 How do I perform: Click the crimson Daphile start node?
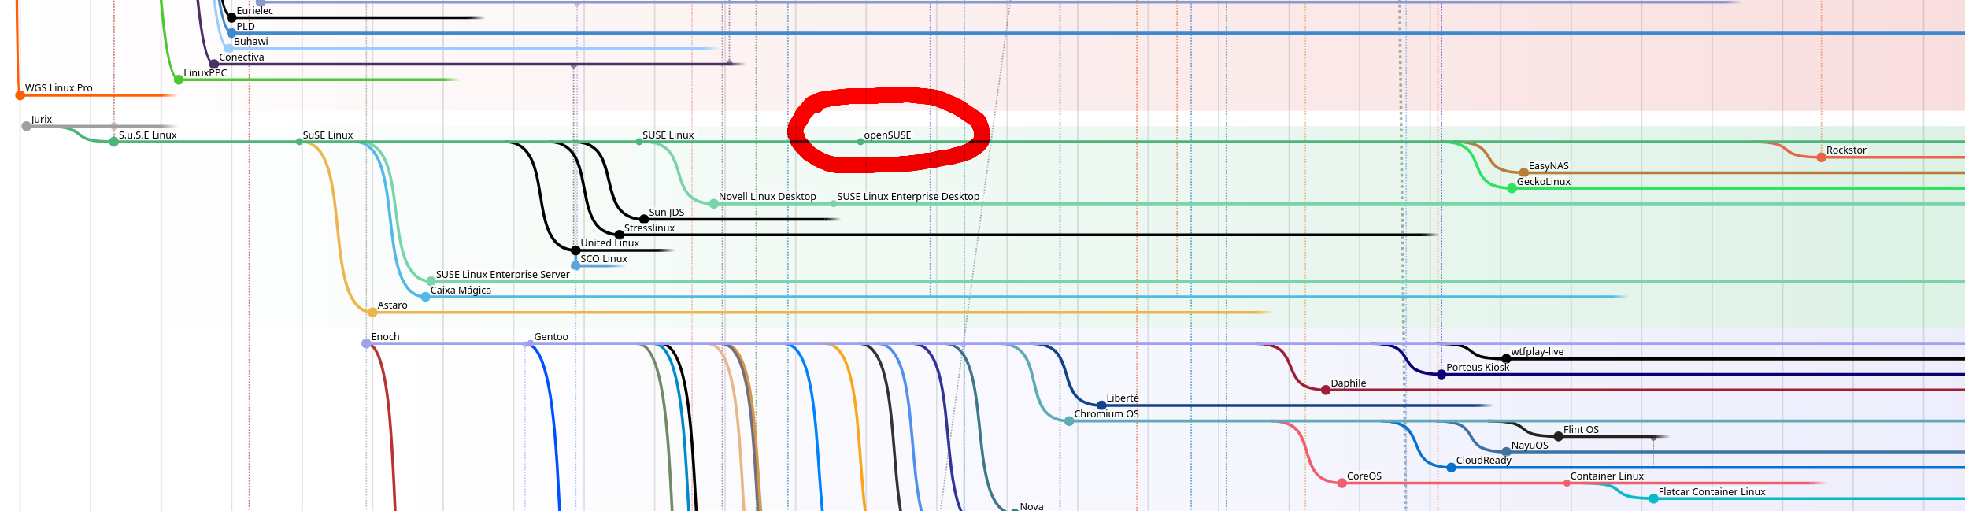click(1326, 390)
